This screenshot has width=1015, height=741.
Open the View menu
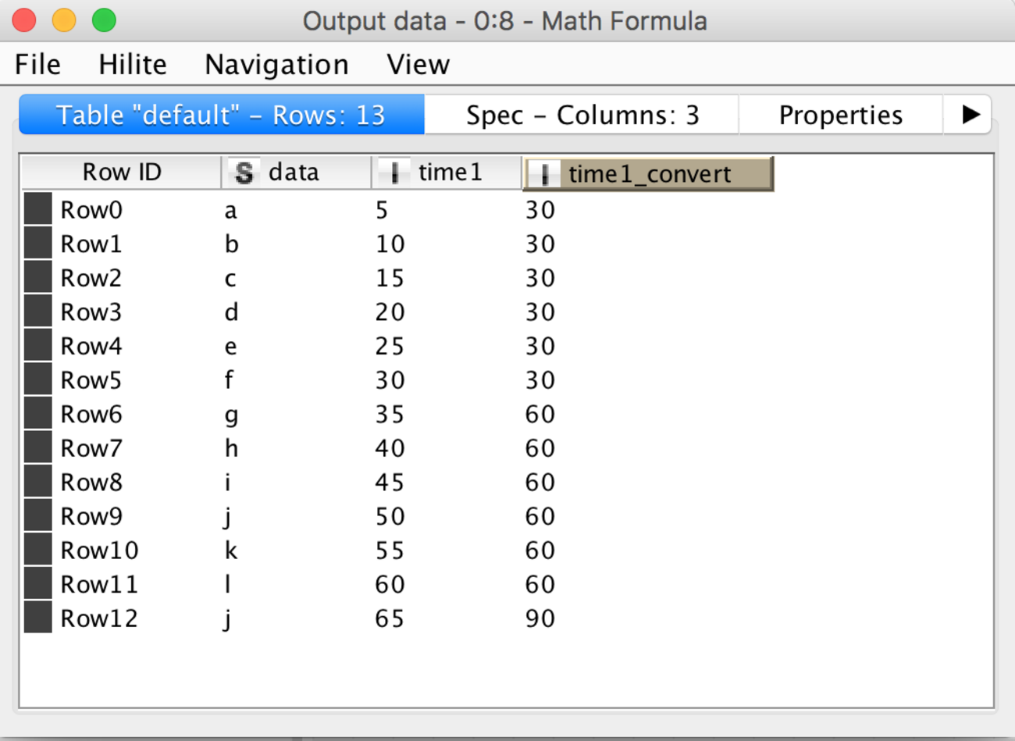(x=418, y=64)
